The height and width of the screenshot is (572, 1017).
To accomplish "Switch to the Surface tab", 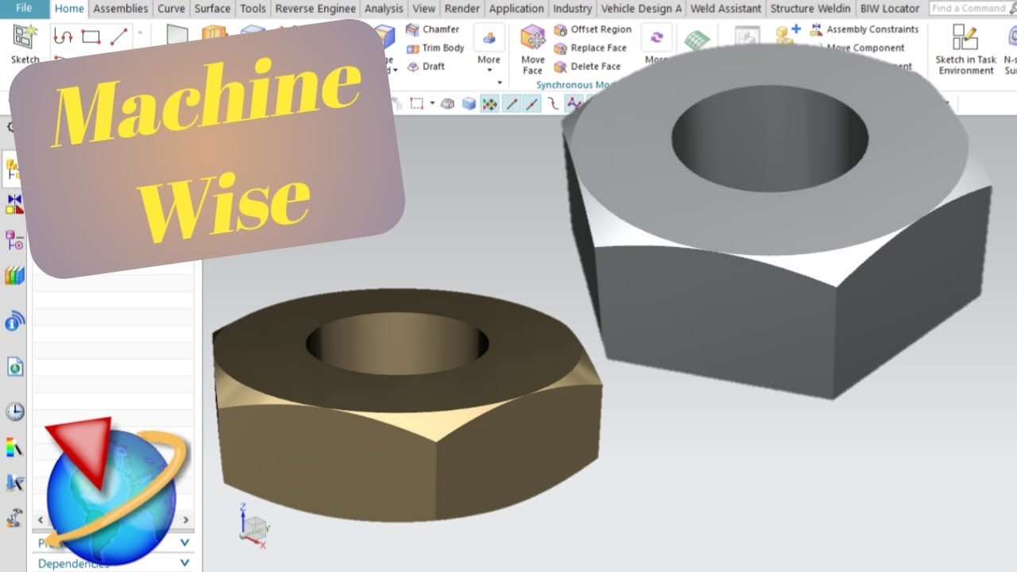I will tap(212, 9).
